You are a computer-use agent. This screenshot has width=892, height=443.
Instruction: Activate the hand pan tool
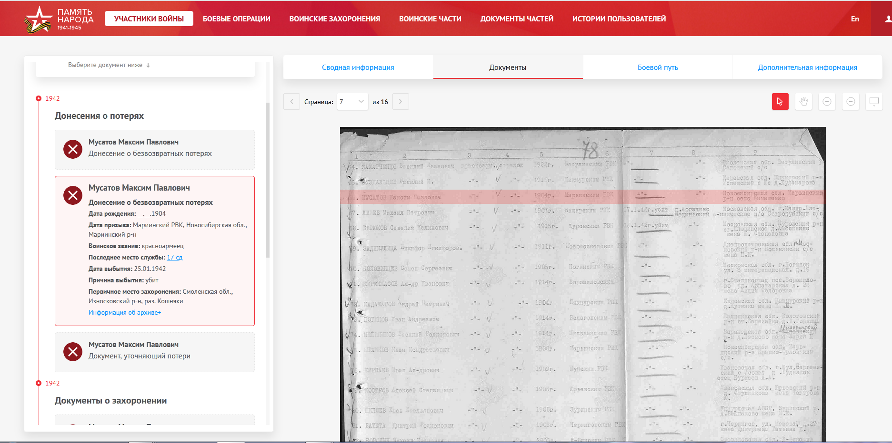803,102
